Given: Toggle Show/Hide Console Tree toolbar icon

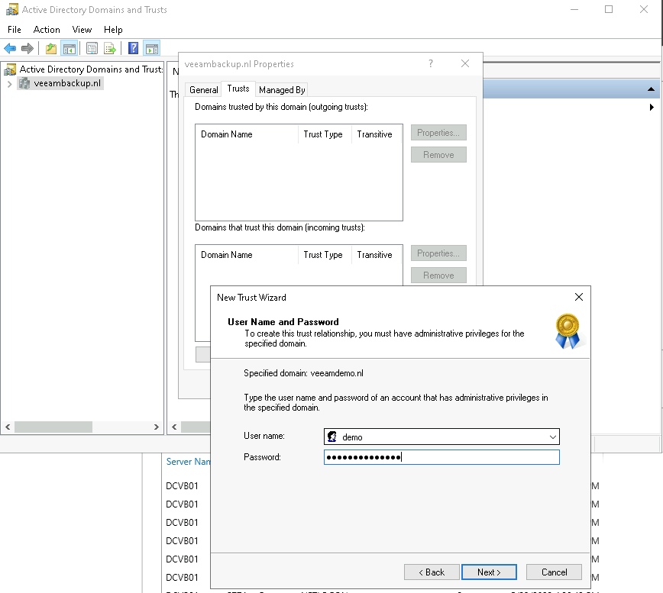Looking at the screenshot, I should coord(70,49).
